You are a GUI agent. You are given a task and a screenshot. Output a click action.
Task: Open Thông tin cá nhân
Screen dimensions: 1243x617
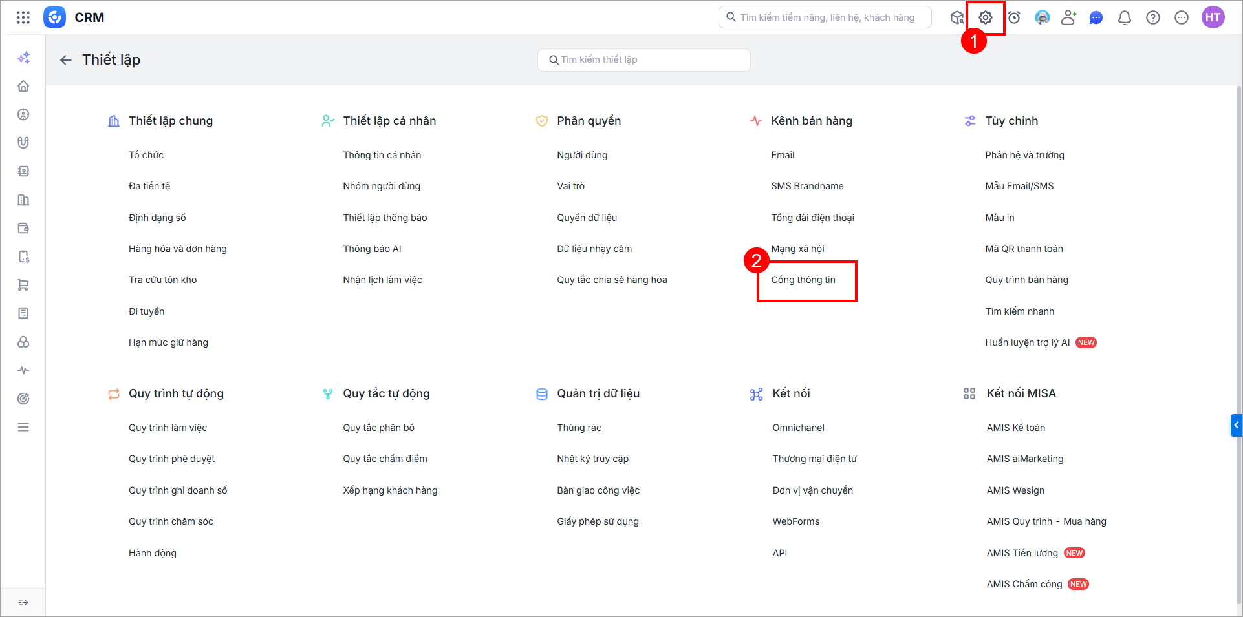(382, 155)
